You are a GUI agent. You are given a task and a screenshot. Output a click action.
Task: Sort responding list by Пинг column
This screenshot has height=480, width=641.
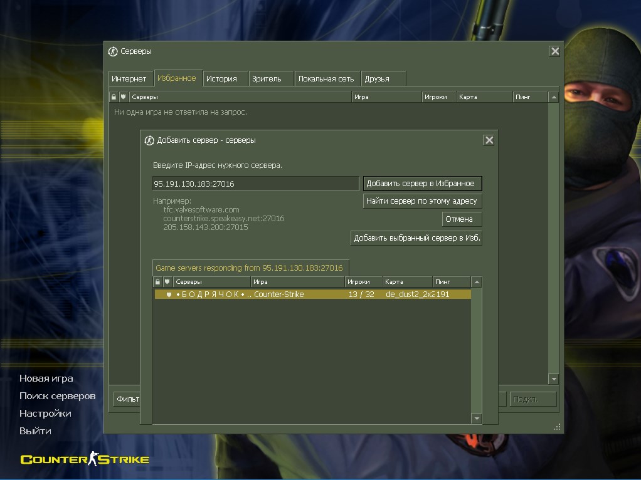[452, 282]
